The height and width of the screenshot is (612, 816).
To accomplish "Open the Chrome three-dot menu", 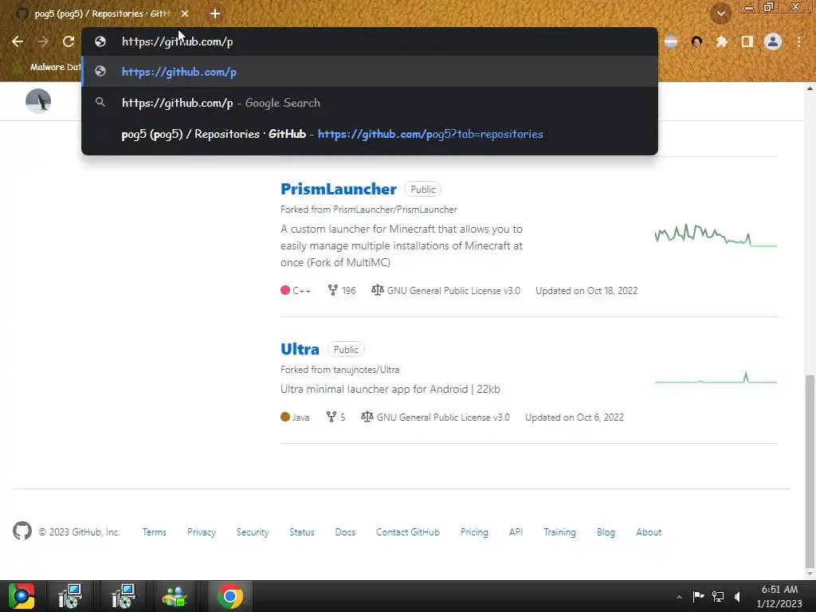I will tap(798, 41).
